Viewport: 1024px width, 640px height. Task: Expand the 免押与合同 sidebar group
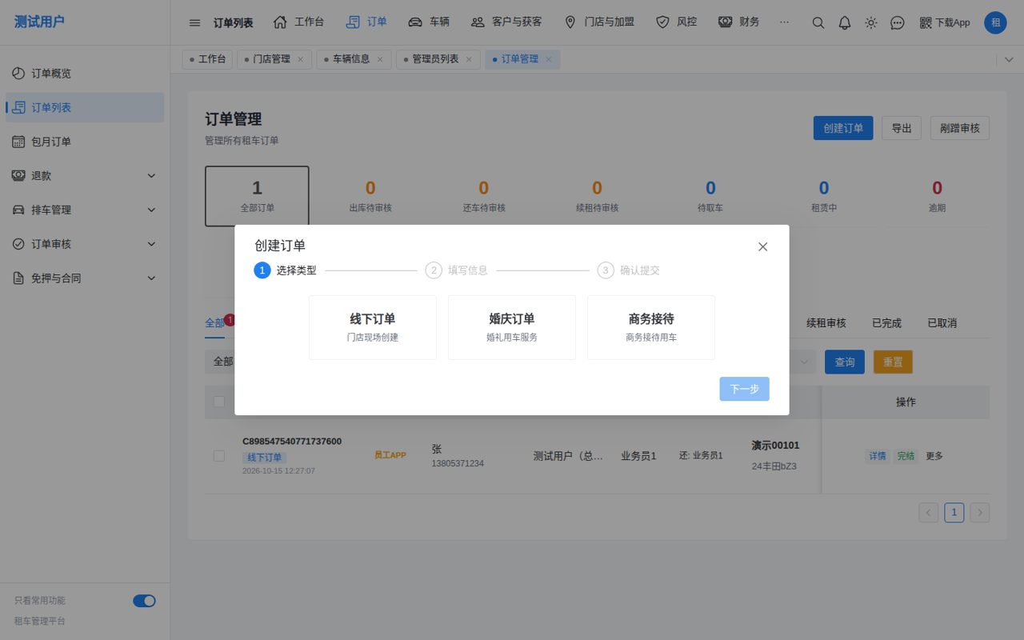(85, 278)
